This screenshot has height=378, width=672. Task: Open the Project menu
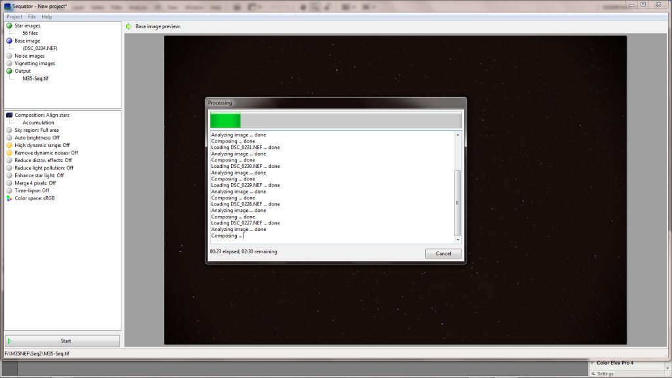point(14,16)
